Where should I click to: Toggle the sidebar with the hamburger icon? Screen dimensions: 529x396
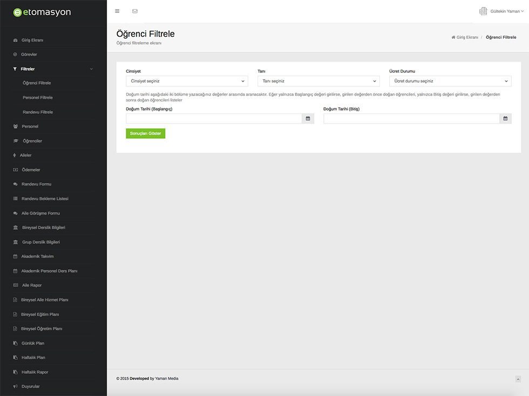[x=117, y=11]
